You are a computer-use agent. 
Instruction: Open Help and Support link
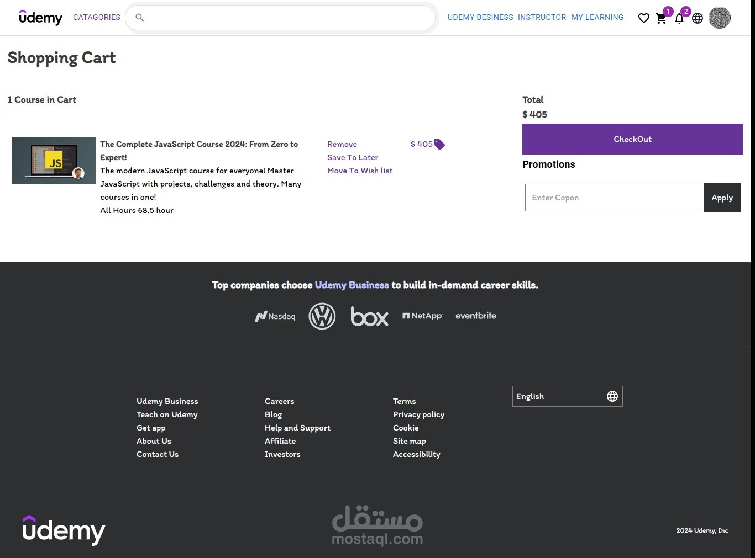[x=297, y=428]
